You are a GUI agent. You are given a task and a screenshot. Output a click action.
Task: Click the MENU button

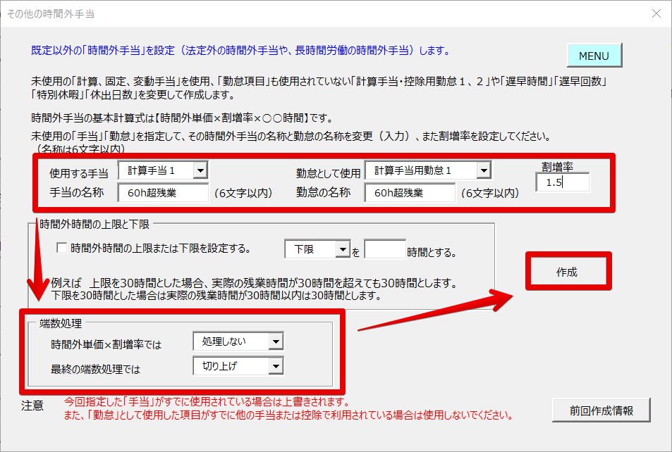click(x=594, y=56)
